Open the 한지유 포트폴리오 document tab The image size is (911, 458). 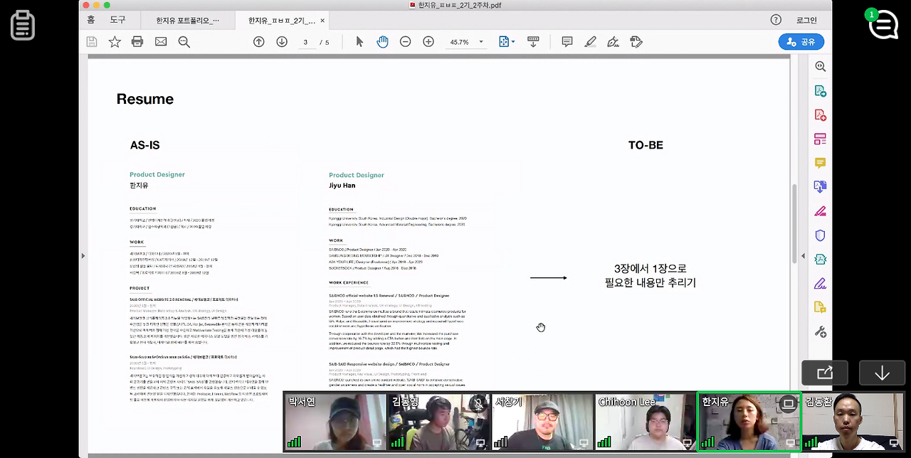coord(188,21)
